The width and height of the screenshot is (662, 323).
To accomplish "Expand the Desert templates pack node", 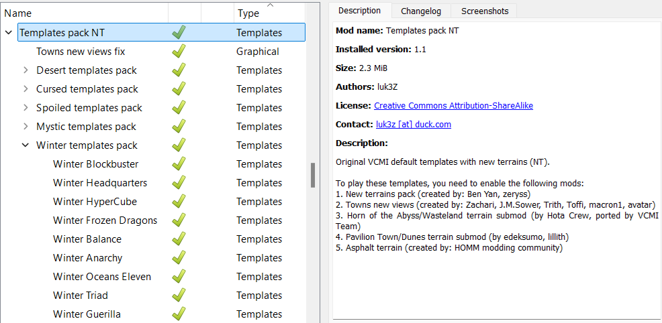I will click(26, 70).
